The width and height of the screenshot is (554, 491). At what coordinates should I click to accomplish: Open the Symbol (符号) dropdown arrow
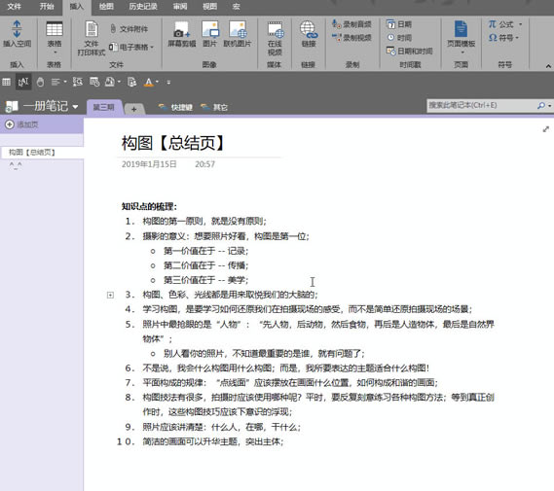pos(517,37)
